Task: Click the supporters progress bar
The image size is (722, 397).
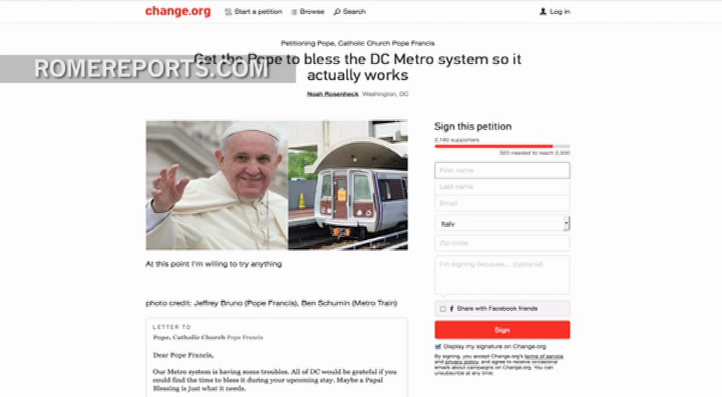Action: tap(502, 146)
